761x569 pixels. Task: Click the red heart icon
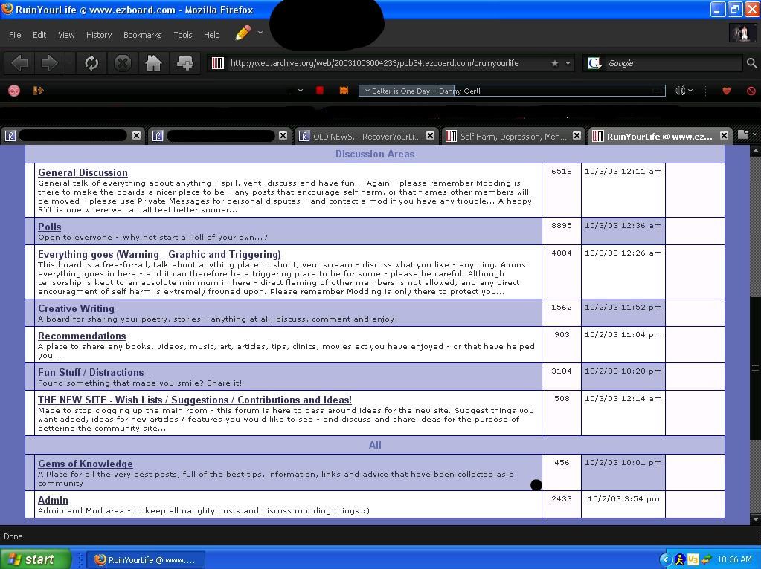727,91
